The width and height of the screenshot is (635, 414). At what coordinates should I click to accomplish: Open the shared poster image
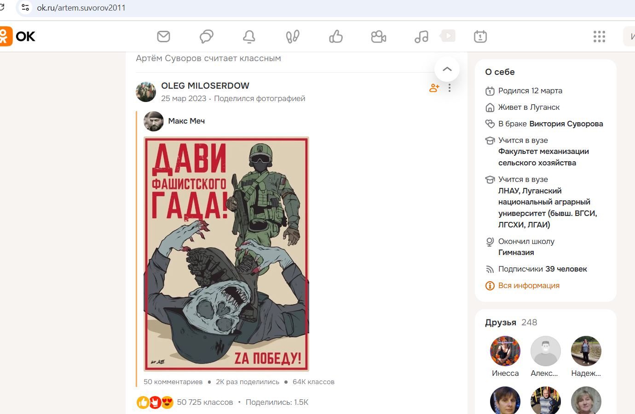226,254
